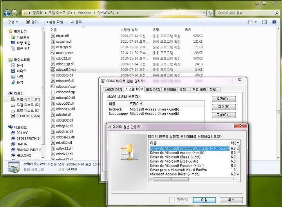Open the view options dropdown arrow
The image size is (282, 207).
255,22
